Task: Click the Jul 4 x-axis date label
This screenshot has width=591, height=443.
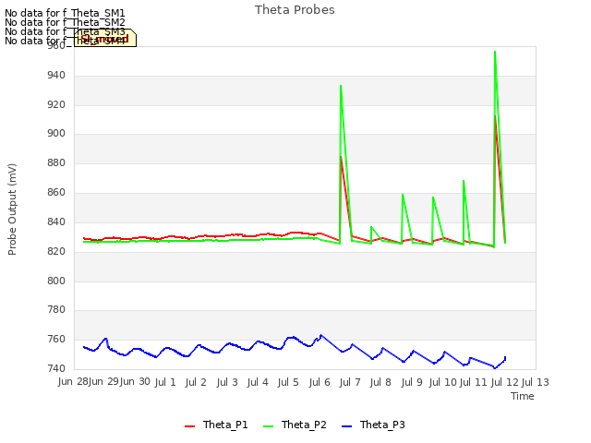Action: (x=258, y=382)
